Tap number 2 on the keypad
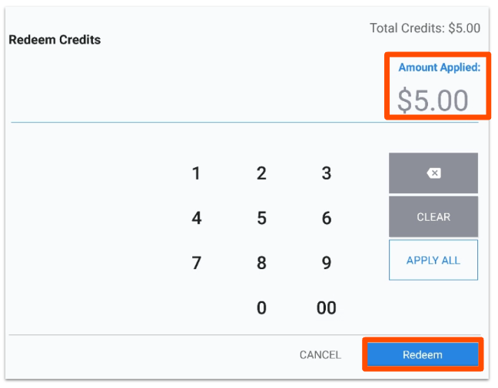 click(x=261, y=174)
